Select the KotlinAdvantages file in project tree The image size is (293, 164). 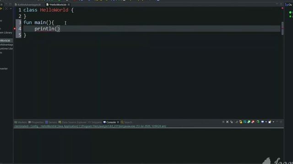[6, 45]
